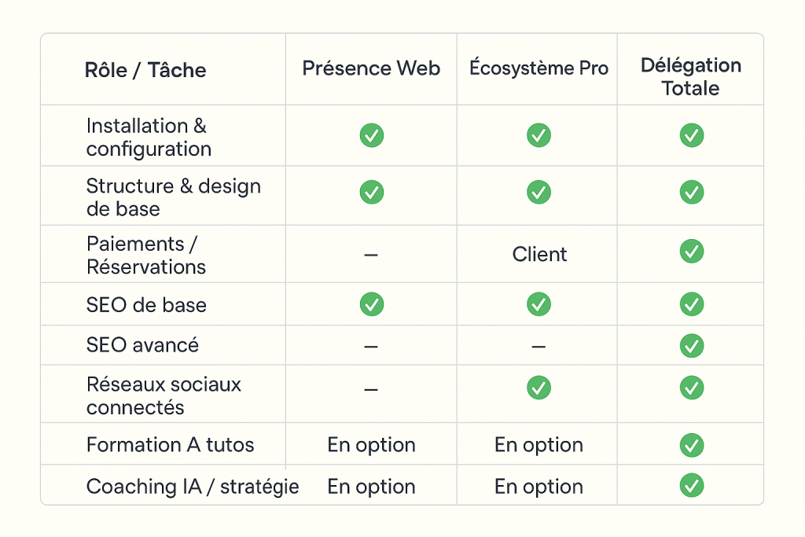This screenshot has width=805, height=537.
Task: Click Présence Web checkmark for Installation & configuration
Action: tap(372, 135)
